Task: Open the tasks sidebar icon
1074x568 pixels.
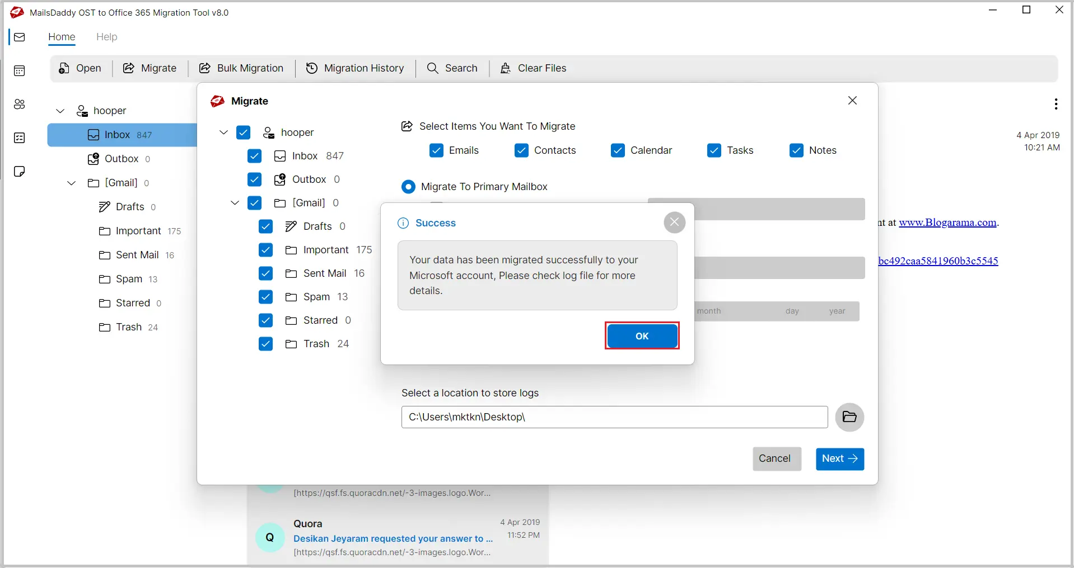Action: [x=20, y=138]
